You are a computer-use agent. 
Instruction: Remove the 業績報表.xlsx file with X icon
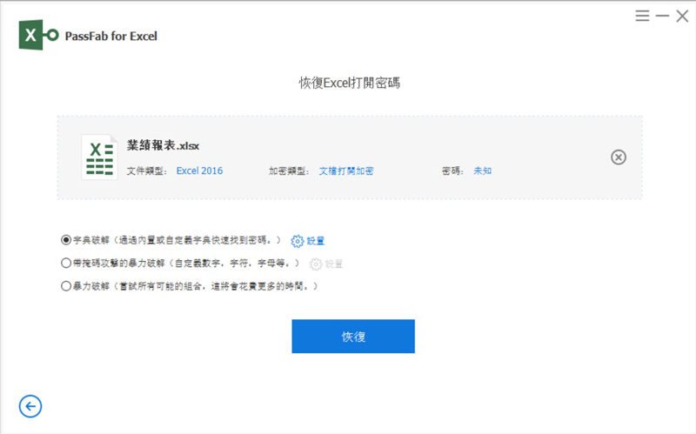[x=619, y=157]
